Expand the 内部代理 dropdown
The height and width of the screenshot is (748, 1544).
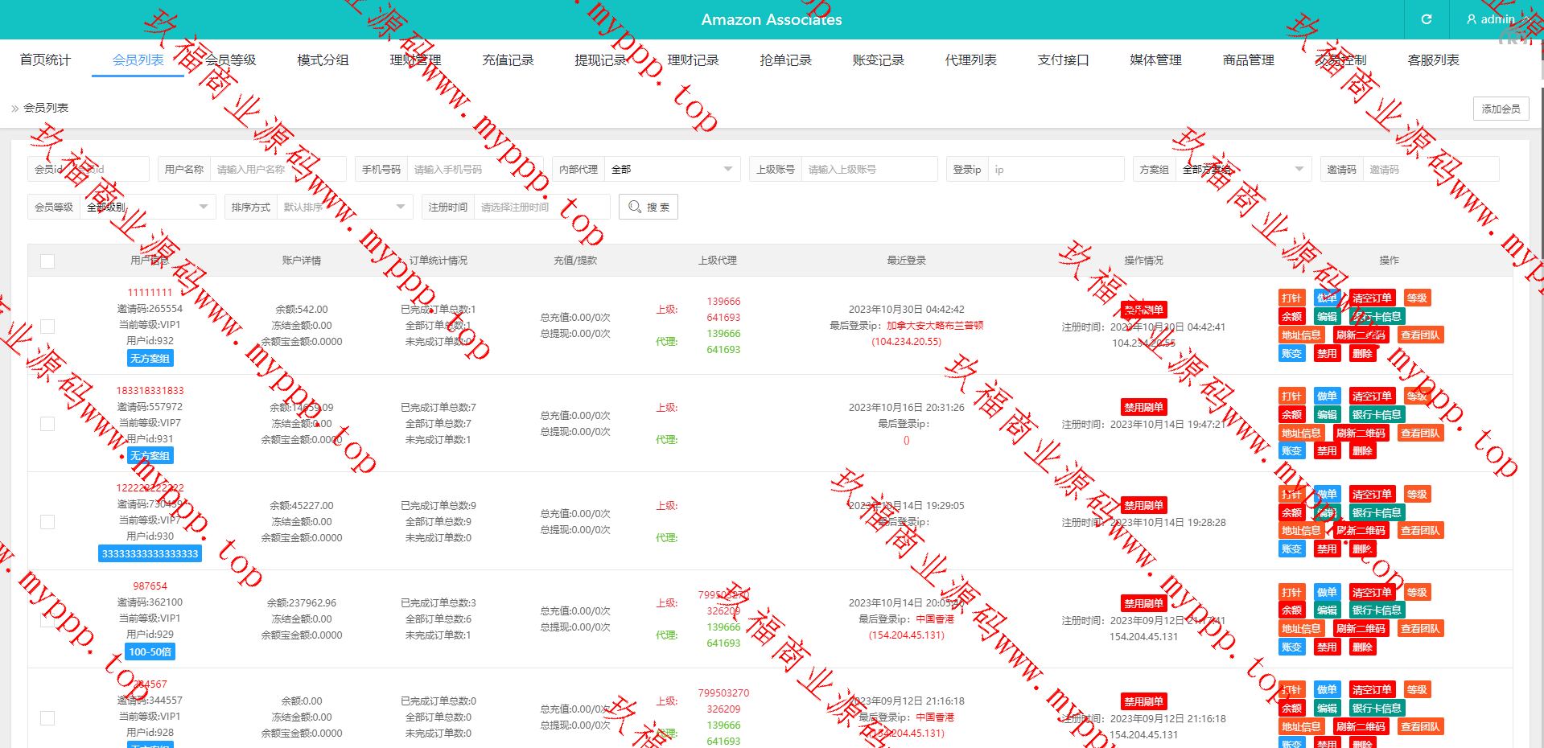point(671,169)
